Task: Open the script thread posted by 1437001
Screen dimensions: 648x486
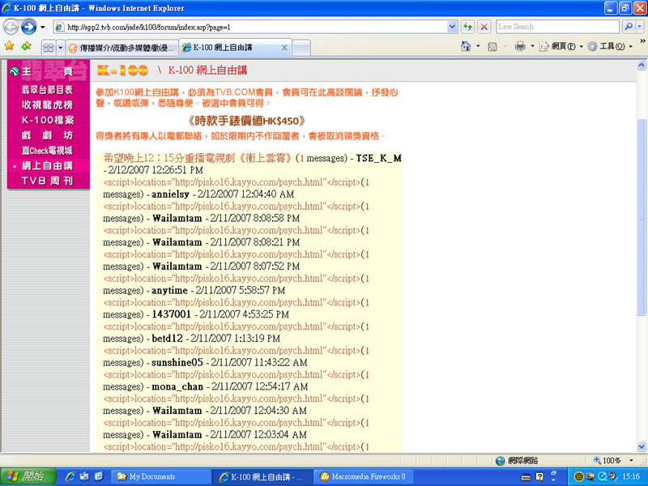Action: 232,302
